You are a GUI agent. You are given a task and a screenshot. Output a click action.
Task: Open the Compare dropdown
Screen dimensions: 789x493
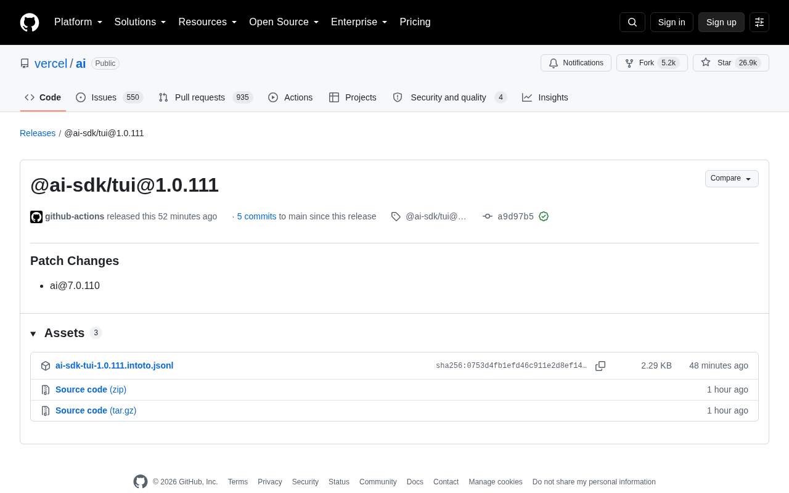click(x=732, y=179)
